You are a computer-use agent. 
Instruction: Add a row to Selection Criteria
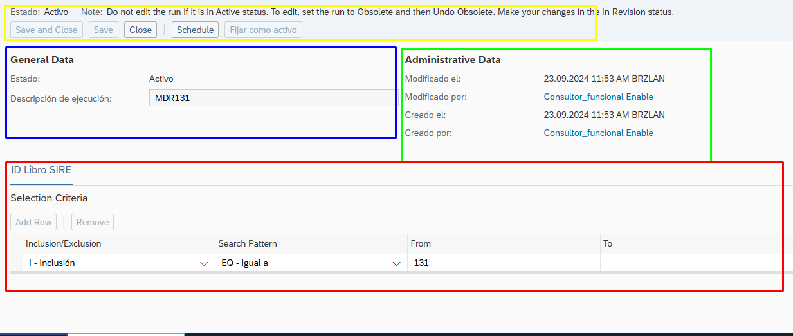[33, 222]
